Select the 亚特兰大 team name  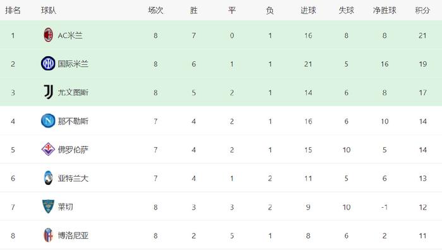73,179
